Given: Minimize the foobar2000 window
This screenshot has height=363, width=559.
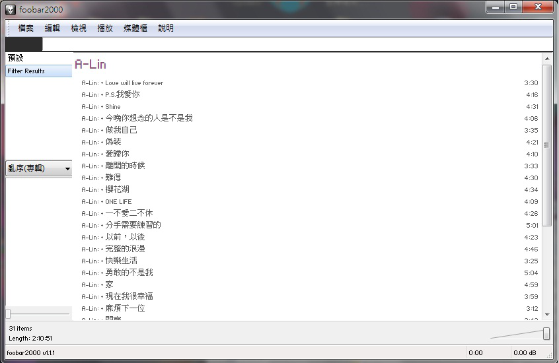Looking at the screenshot, I should (496, 7).
